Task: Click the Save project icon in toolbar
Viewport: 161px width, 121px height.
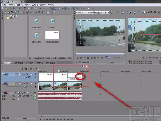Action: tap(10, 8)
